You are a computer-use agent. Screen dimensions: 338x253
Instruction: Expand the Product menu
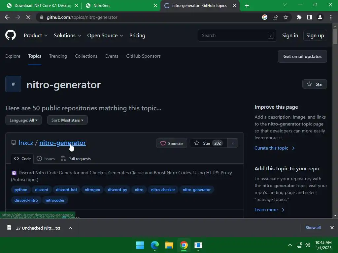(x=36, y=35)
